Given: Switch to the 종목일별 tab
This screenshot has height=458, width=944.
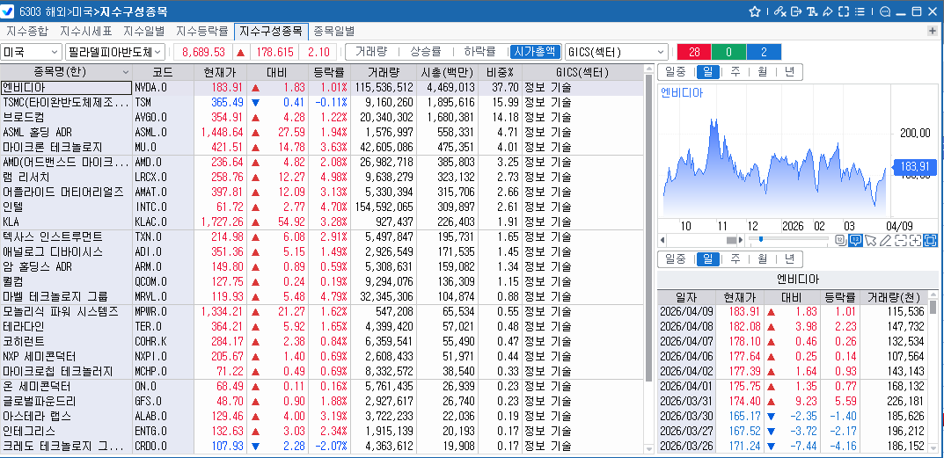Looking at the screenshot, I should pos(334,32).
